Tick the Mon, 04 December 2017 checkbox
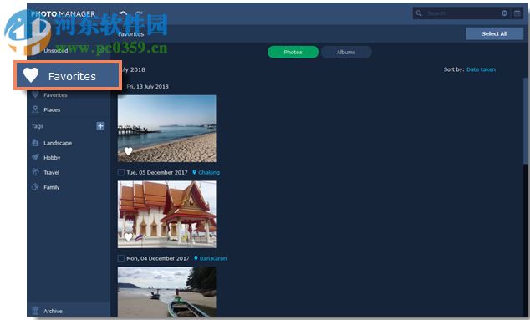 pyautogui.click(x=120, y=258)
